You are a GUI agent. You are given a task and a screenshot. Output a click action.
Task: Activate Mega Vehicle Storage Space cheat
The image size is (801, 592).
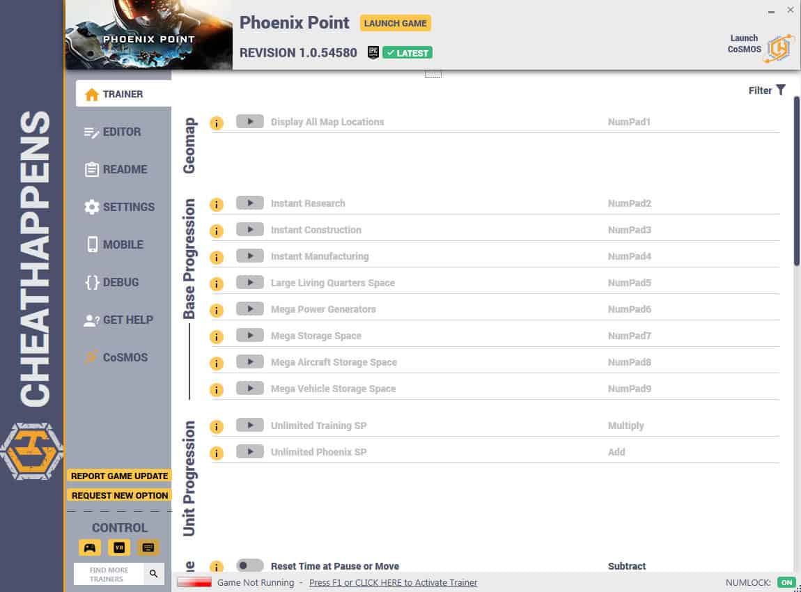click(x=250, y=389)
